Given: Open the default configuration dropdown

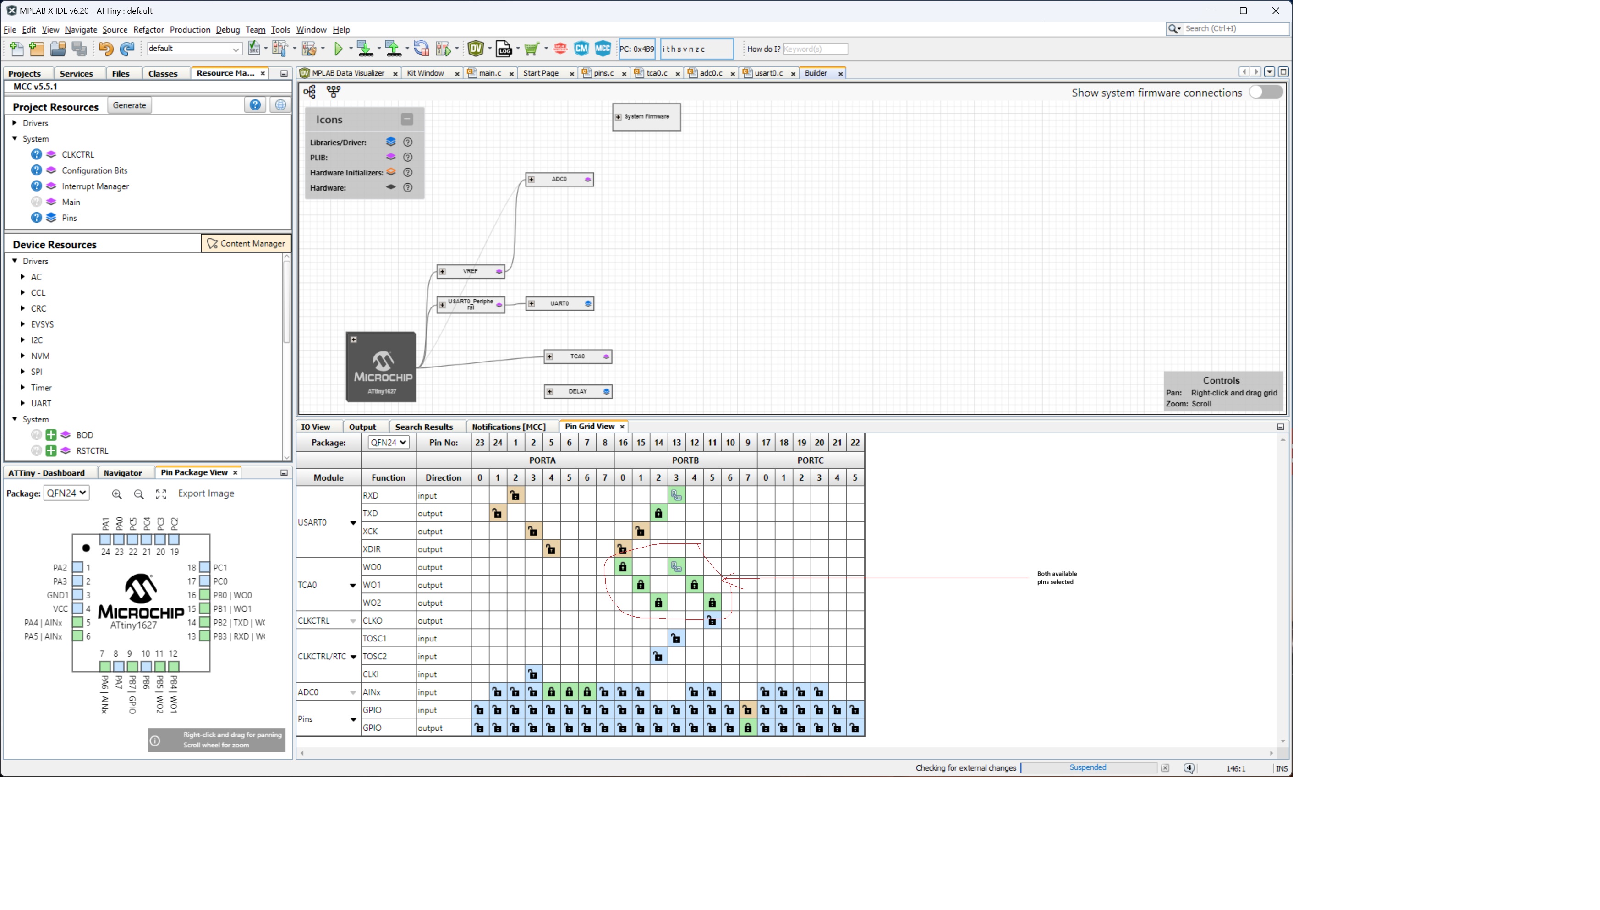Looking at the screenshot, I should [x=235, y=49].
